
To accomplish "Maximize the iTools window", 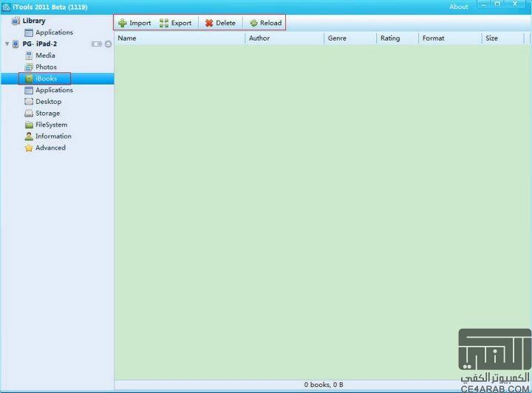I will (497, 4).
